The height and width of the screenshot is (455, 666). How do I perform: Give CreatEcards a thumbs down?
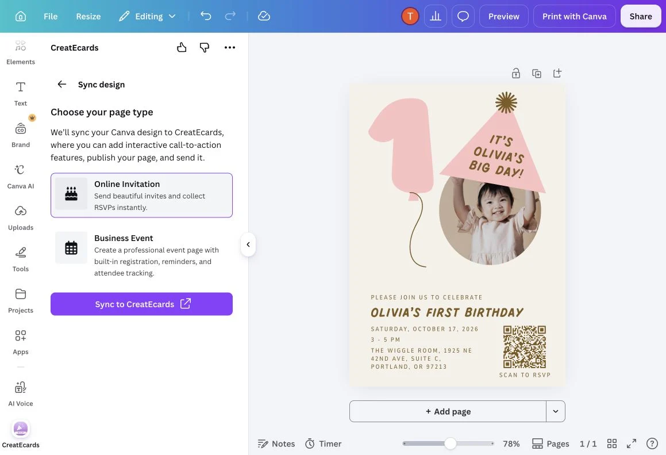205,47
